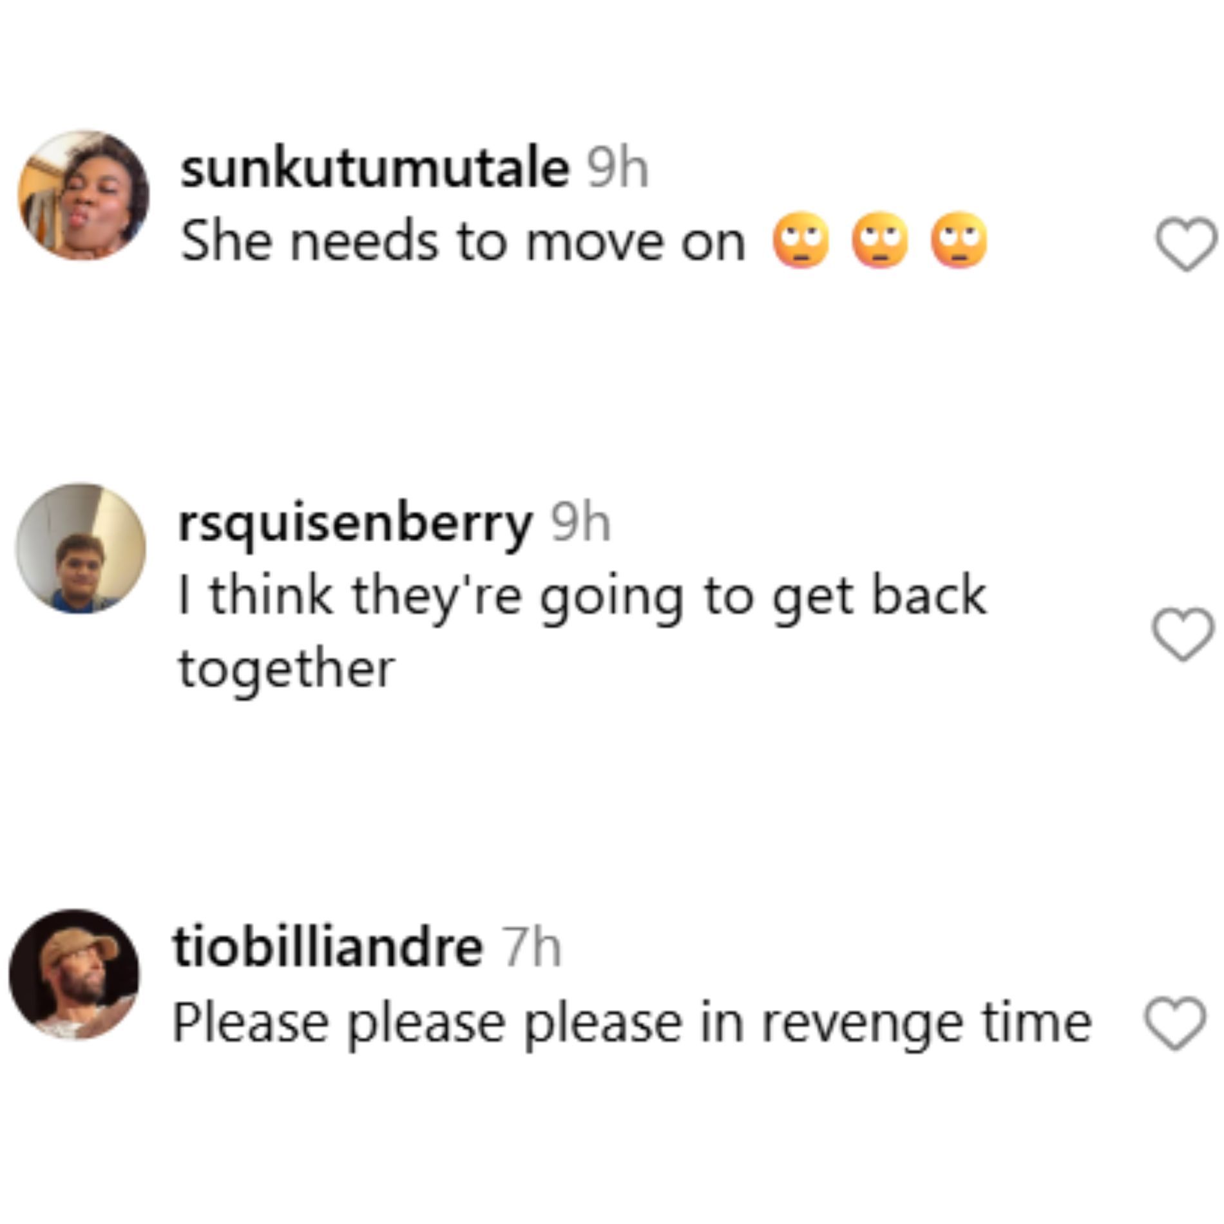Like sunkutumutale's comment with the heart
Viewport: 1224px width, 1224px height.
click(x=1187, y=244)
